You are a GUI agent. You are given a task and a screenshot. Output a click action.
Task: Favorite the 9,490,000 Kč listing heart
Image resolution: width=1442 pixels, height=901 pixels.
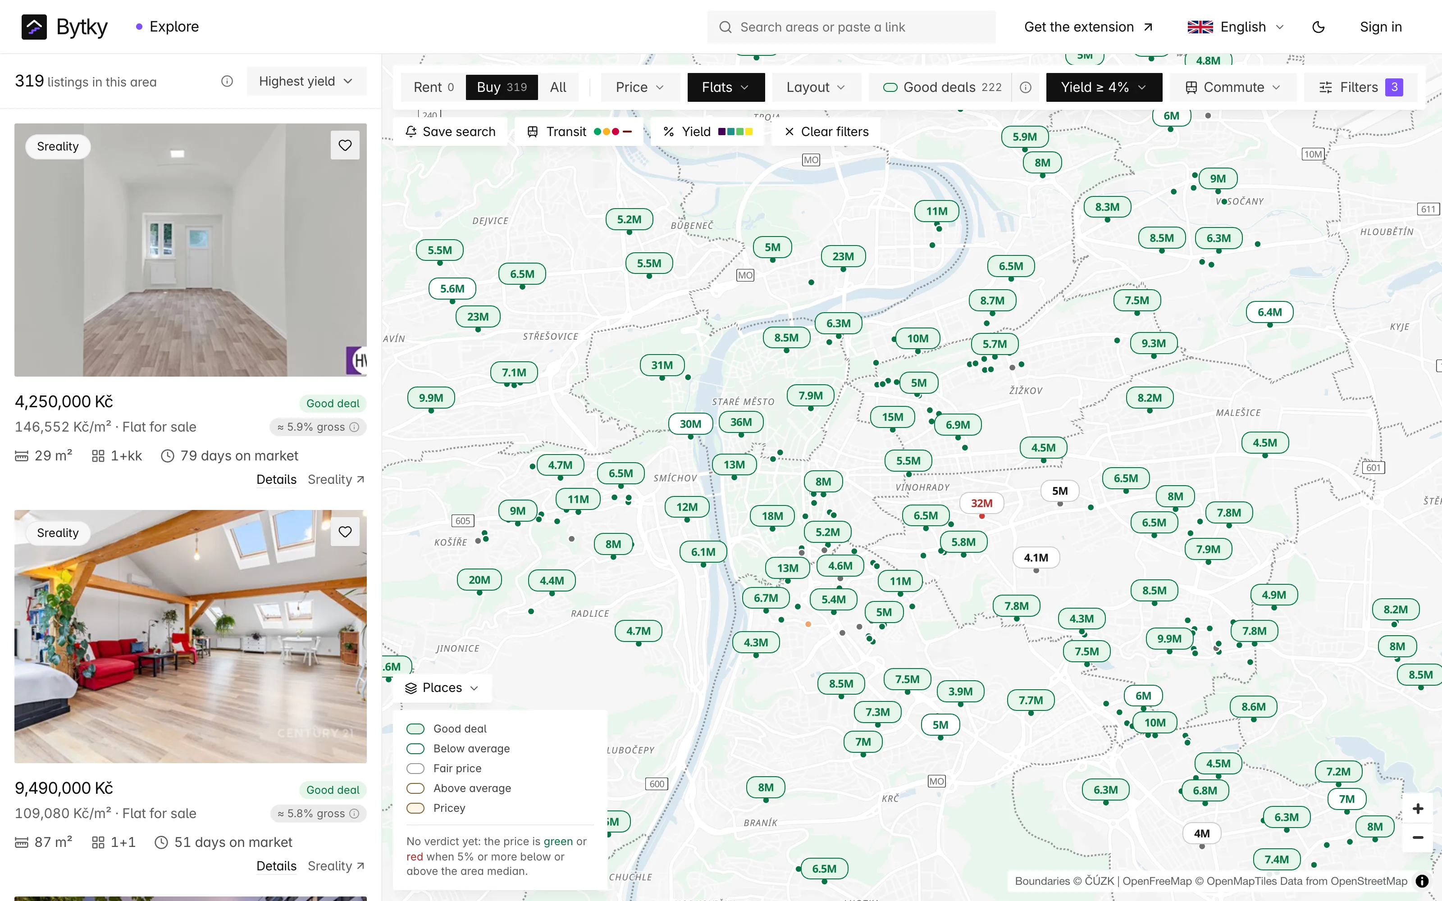345,532
